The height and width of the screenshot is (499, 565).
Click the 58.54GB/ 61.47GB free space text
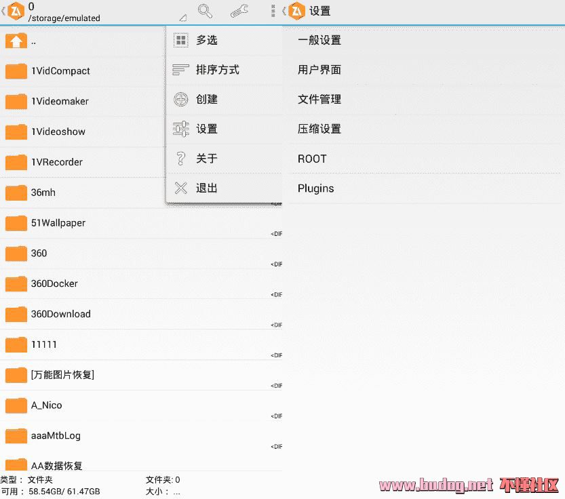(x=64, y=492)
